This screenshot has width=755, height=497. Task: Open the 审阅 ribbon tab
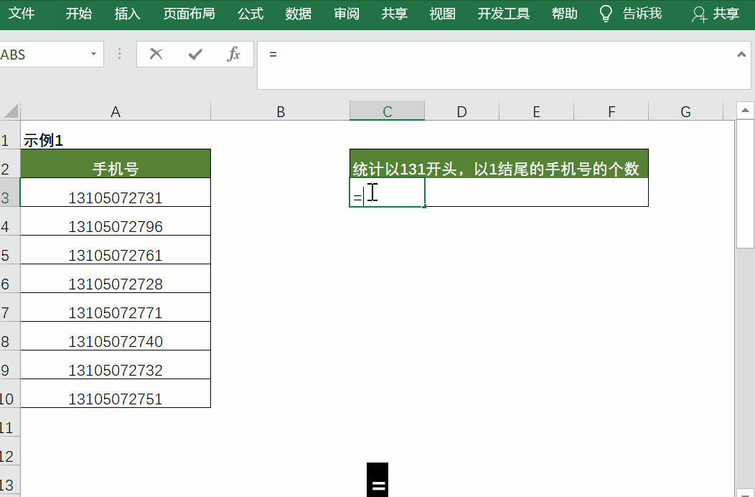[x=347, y=14]
